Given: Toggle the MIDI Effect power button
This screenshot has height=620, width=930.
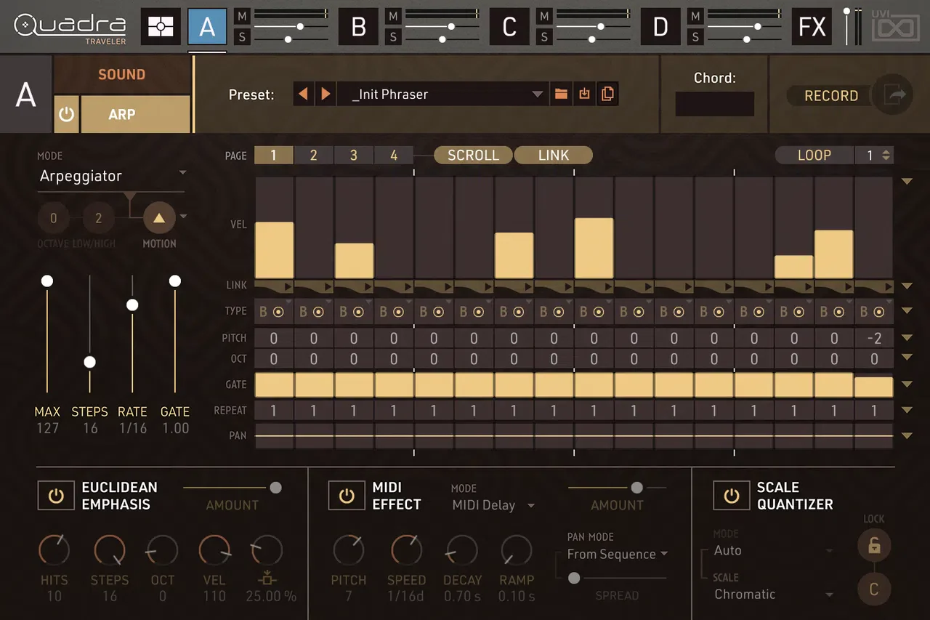Looking at the screenshot, I should pyautogui.click(x=347, y=496).
